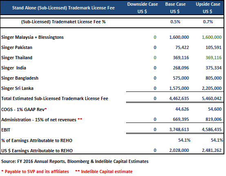Select the 'EBIT' row label

(6, 130)
